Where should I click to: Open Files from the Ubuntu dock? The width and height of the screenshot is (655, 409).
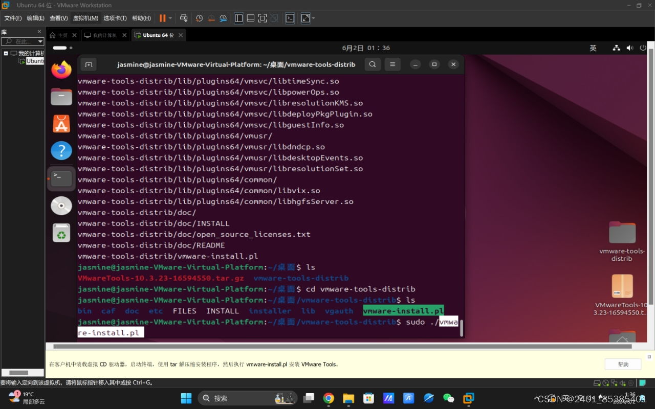coord(61,97)
